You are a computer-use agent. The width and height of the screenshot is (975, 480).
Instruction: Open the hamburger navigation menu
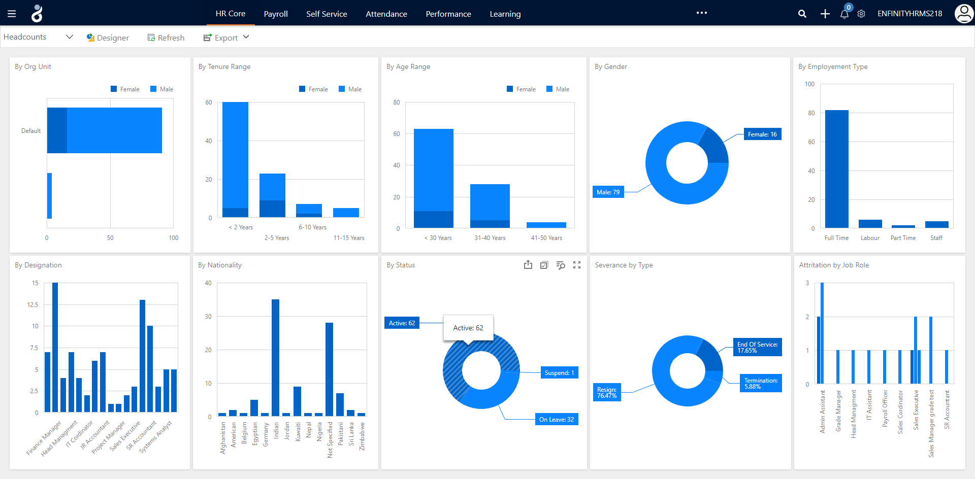click(x=12, y=14)
